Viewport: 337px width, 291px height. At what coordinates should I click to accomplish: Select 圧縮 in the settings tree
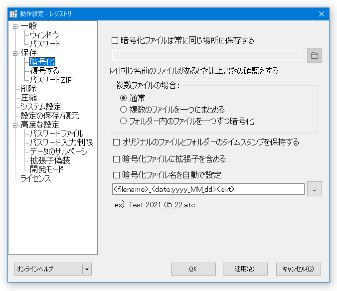click(28, 98)
